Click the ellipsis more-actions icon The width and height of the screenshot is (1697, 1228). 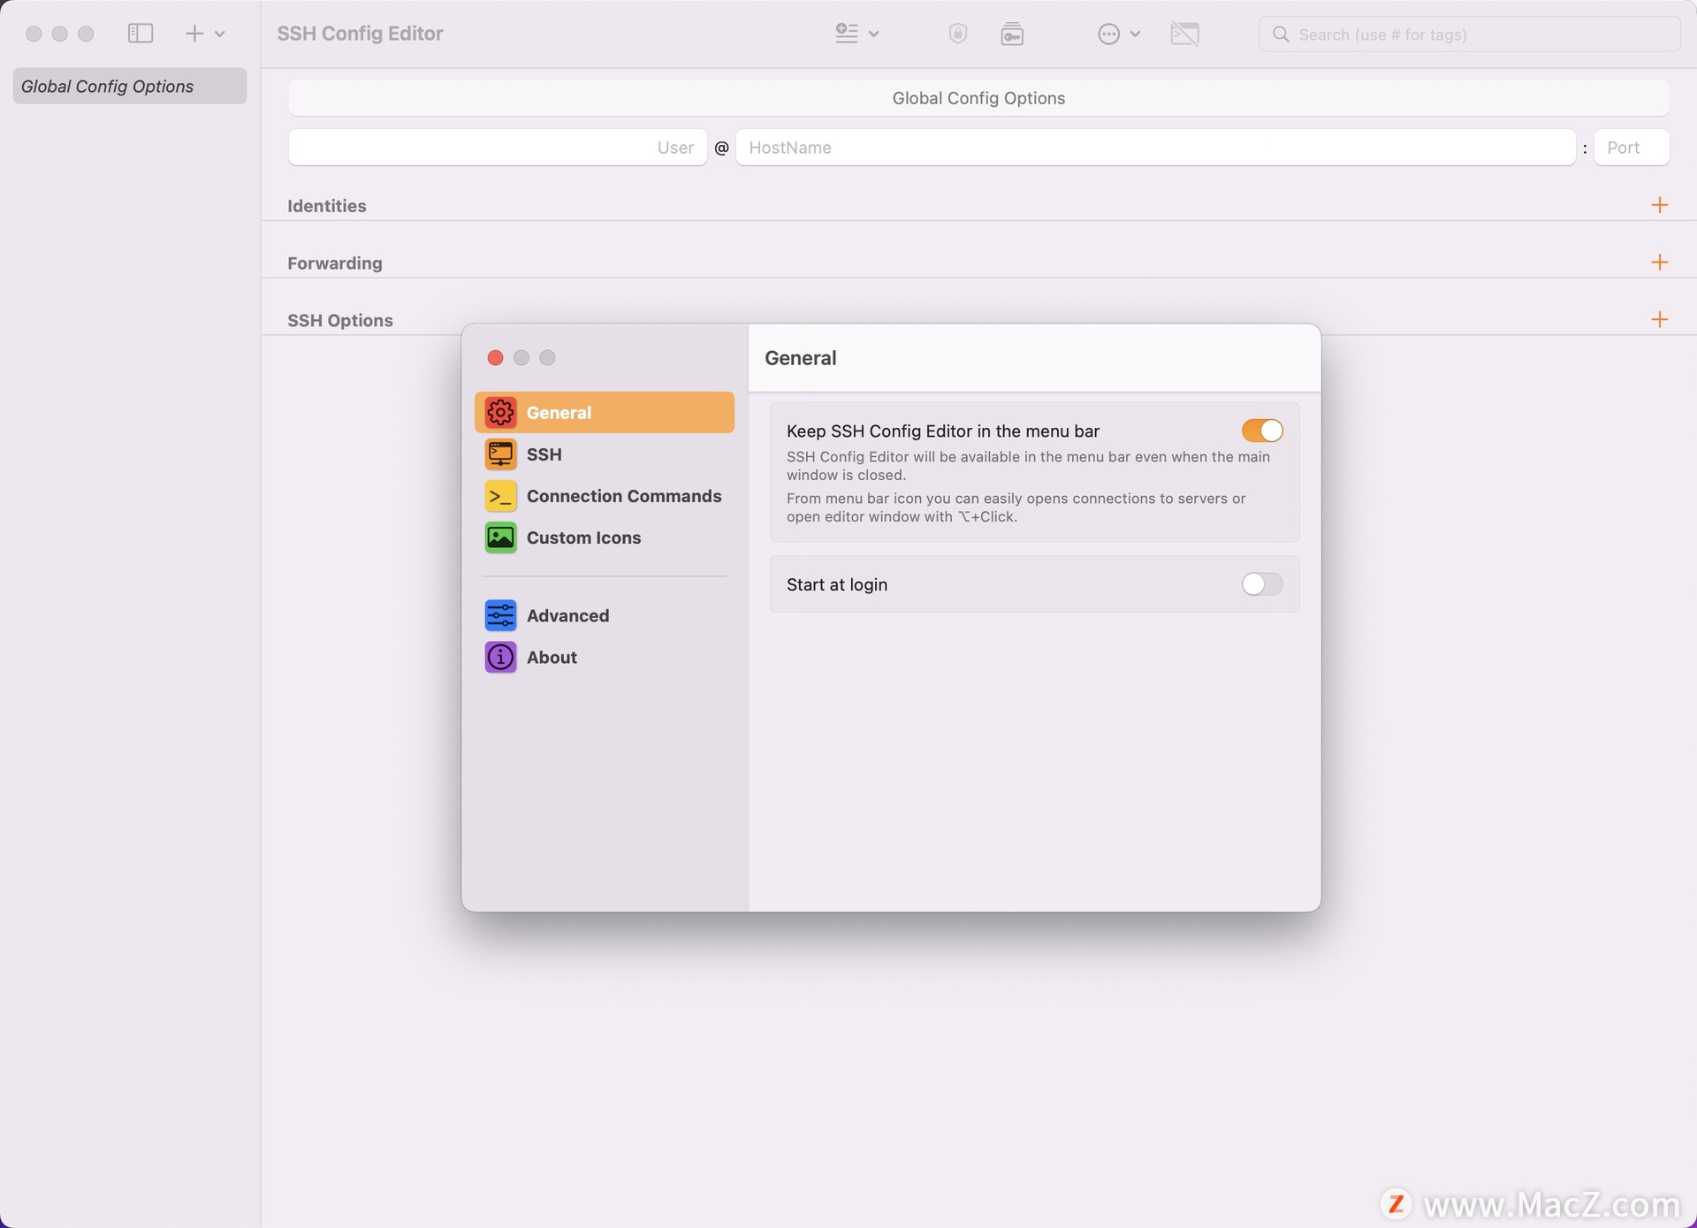[x=1108, y=34]
